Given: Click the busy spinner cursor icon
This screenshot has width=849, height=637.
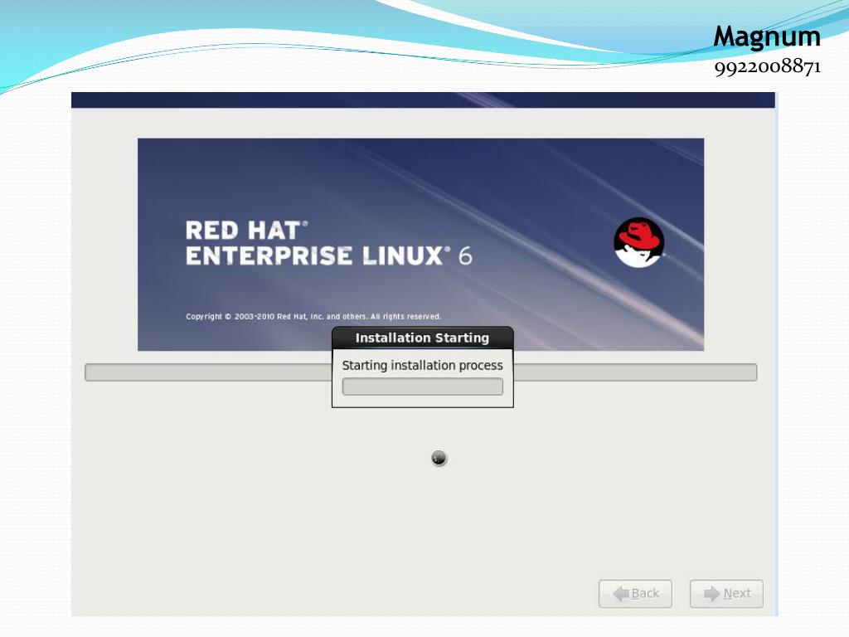Looking at the screenshot, I should (439, 458).
